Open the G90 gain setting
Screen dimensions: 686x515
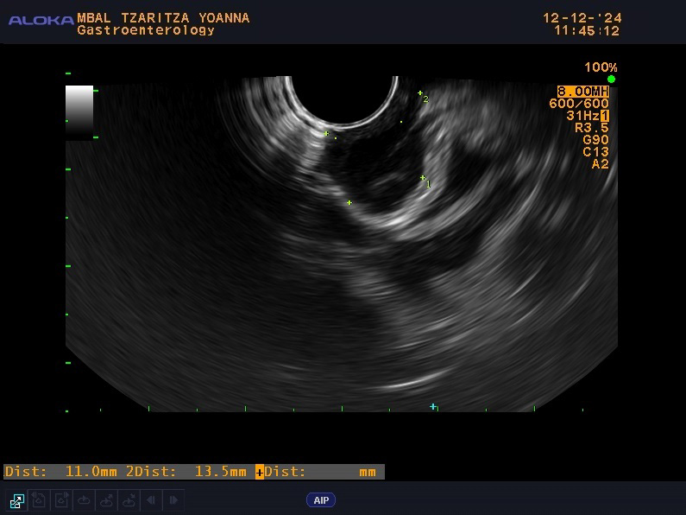click(x=595, y=140)
